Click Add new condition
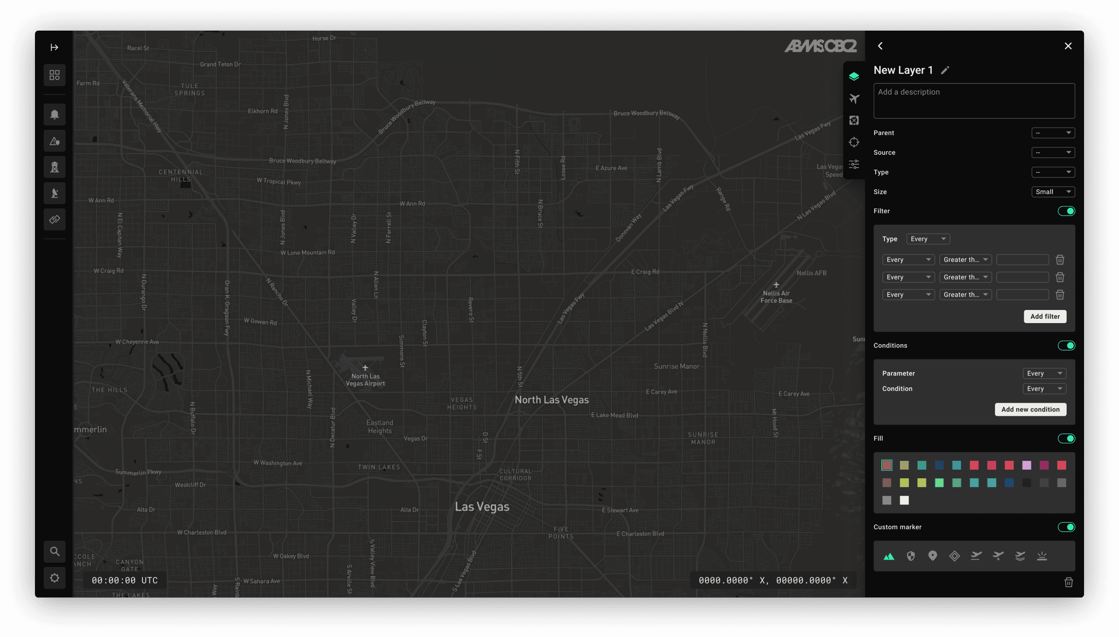The image size is (1119, 637). coord(1031,409)
